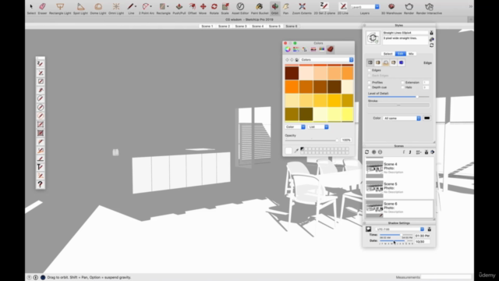Screen dimensions: 499x281
Task: Open the Mix tab in Styles panel
Action: tap(411, 54)
